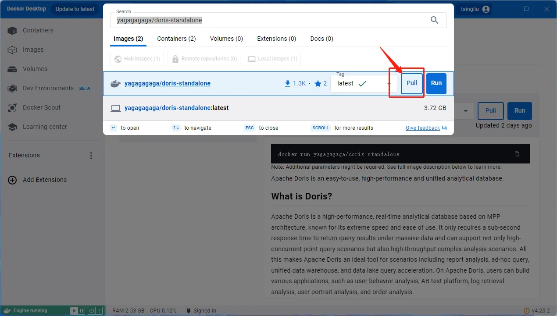Toggle the Hub images (1) filter

(137, 59)
